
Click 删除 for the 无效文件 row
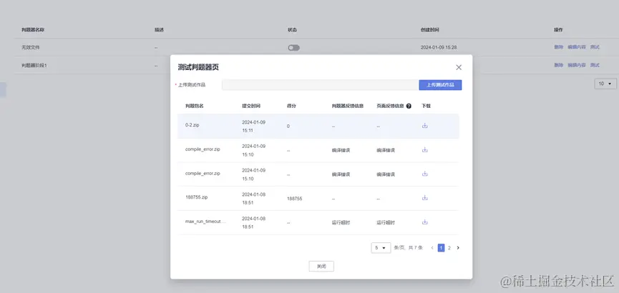point(558,47)
